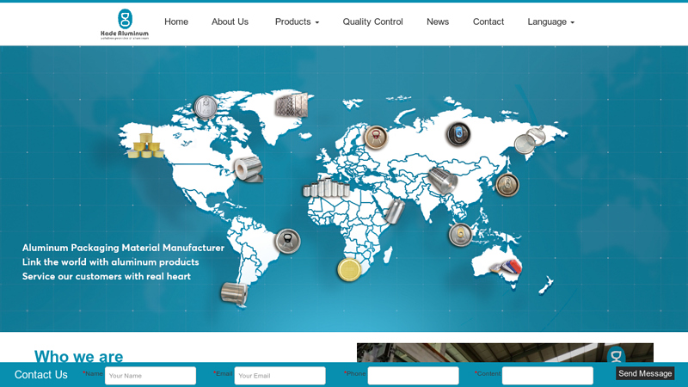Click the yellow tin cans image near Alaska

[x=145, y=145]
